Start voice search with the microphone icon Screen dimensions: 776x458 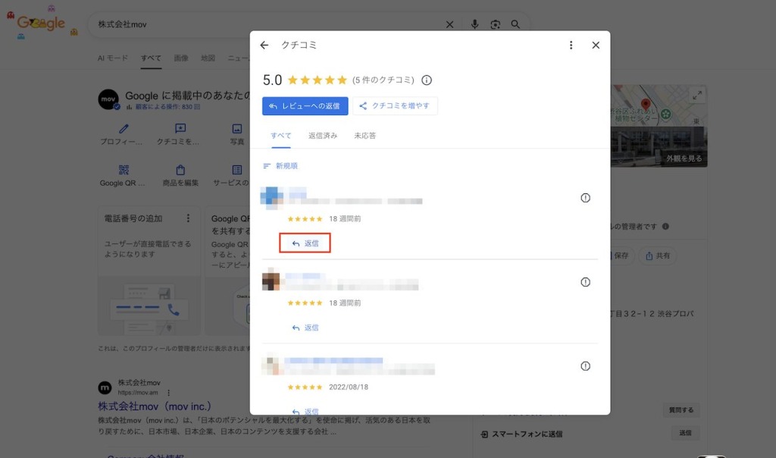[x=475, y=24]
